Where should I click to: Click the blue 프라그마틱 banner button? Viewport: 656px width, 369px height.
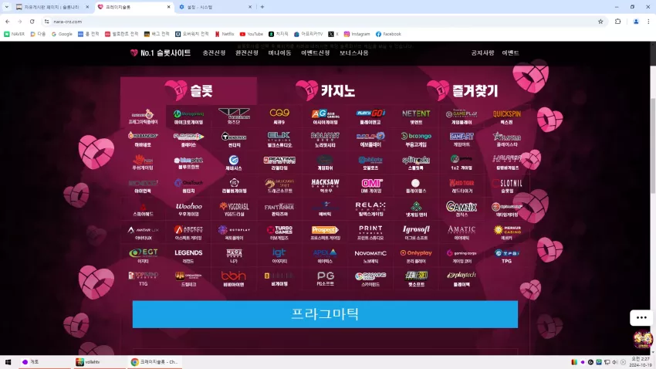[x=325, y=314]
